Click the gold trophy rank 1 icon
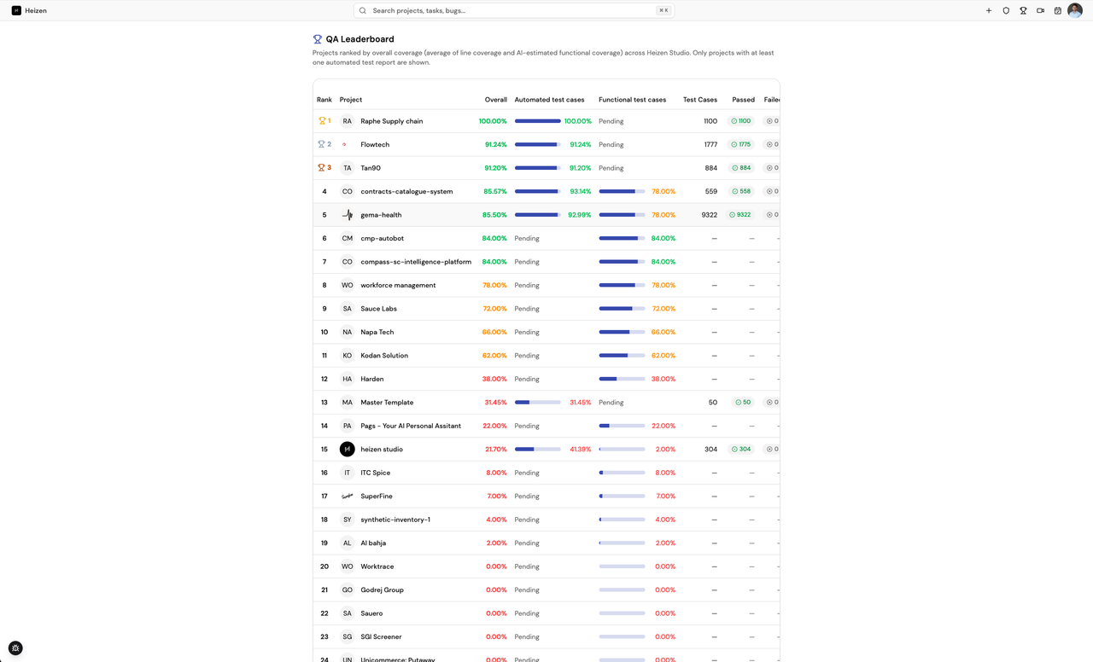This screenshot has width=1093, height=662. coord(322,121)
